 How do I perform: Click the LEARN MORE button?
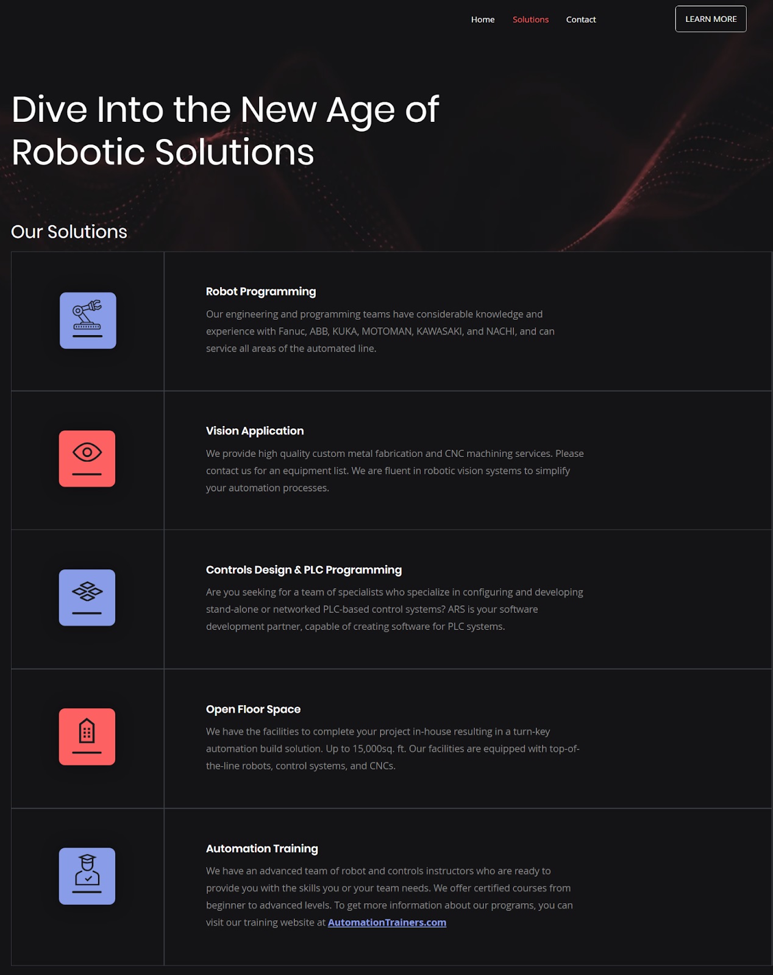(x=710, y=18)
